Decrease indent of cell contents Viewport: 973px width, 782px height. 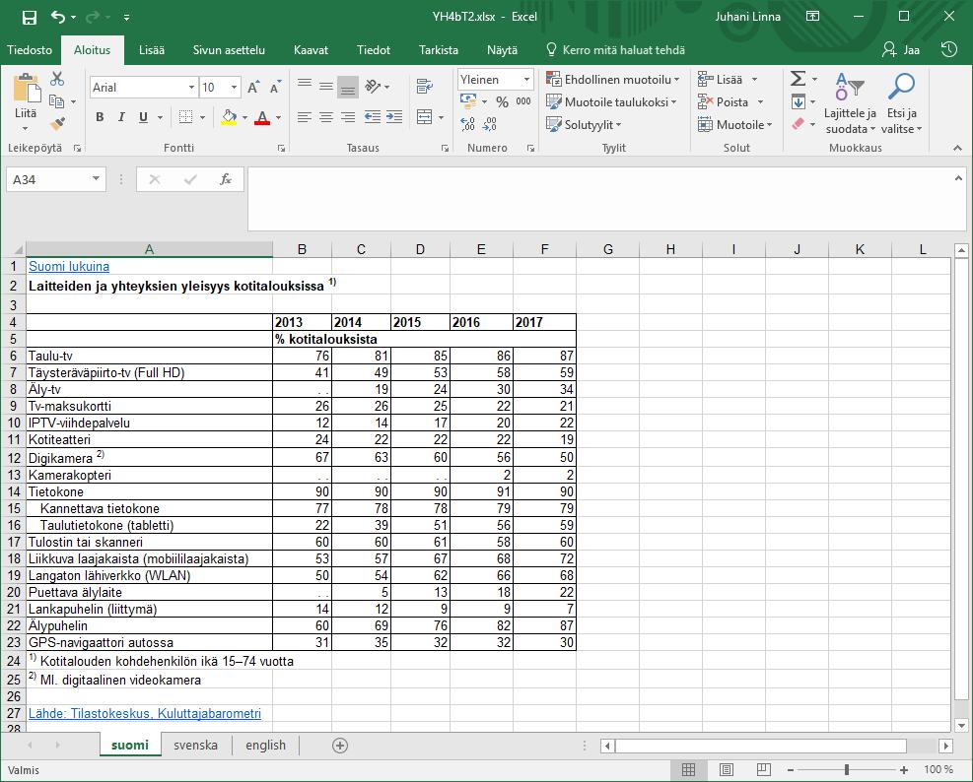coord(373,116)
